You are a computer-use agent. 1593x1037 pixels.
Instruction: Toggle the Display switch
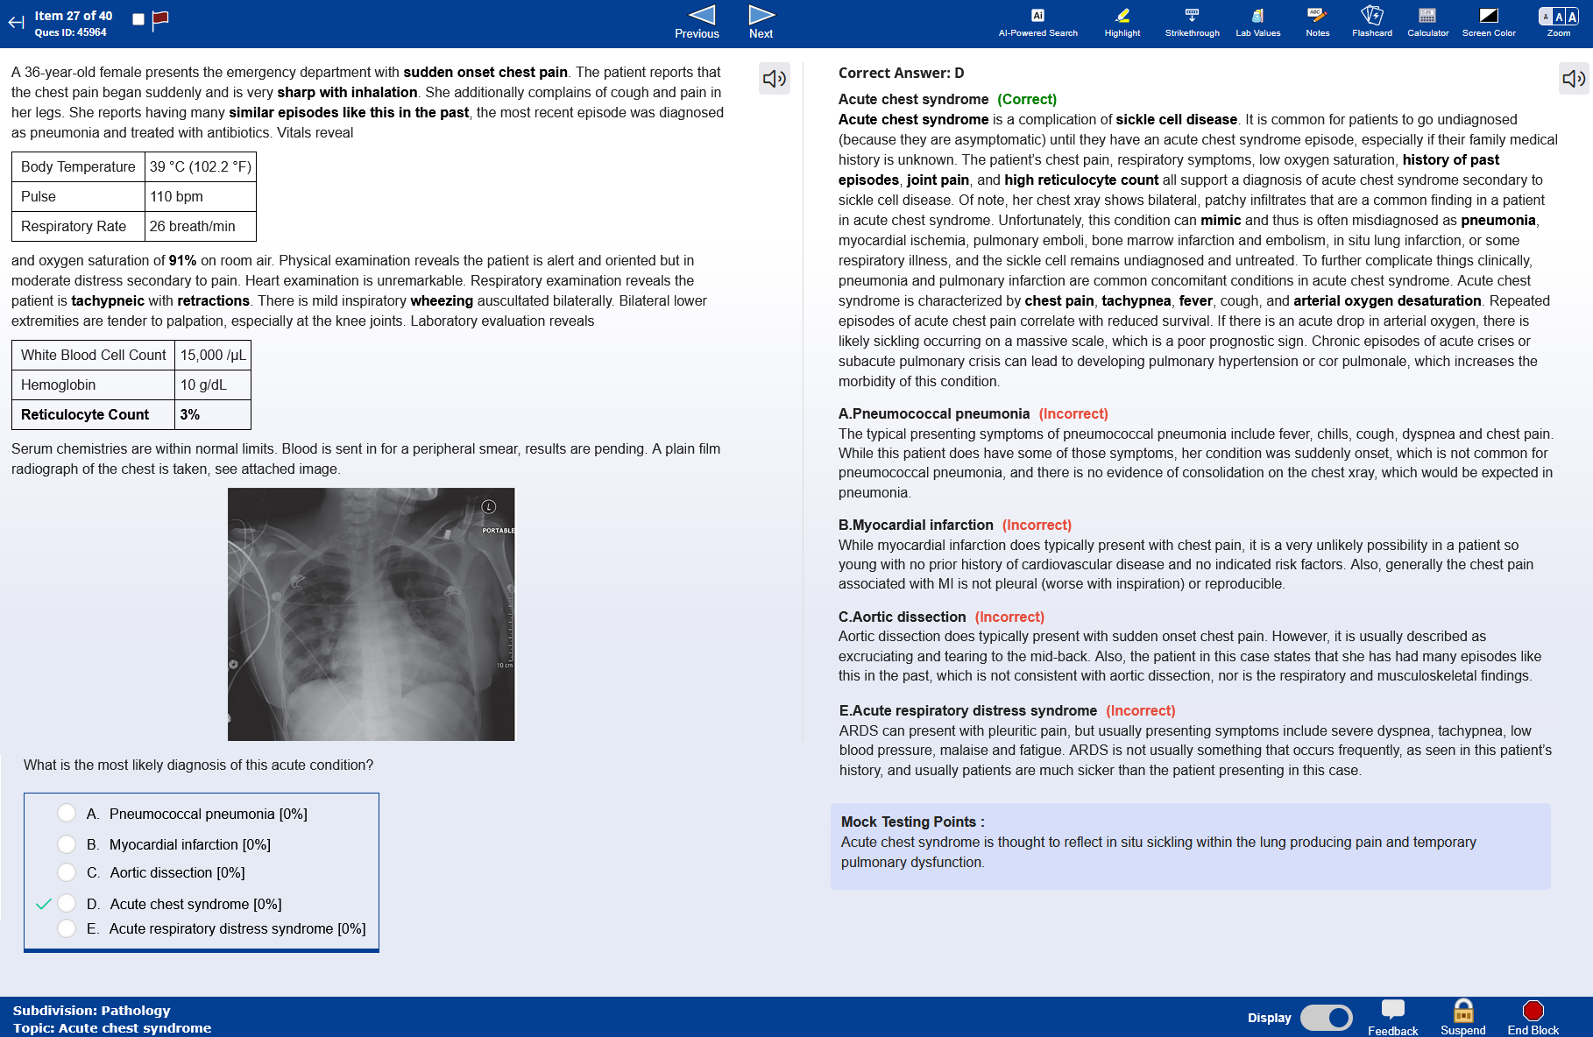pyautogui.click(x=1326, y=1018)
